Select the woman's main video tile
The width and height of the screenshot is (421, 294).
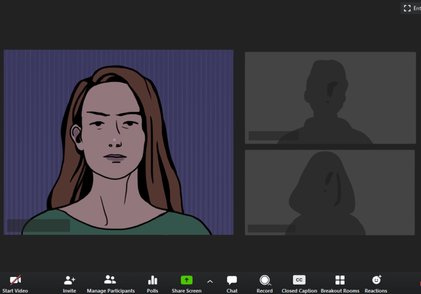[x=118, y=142]
